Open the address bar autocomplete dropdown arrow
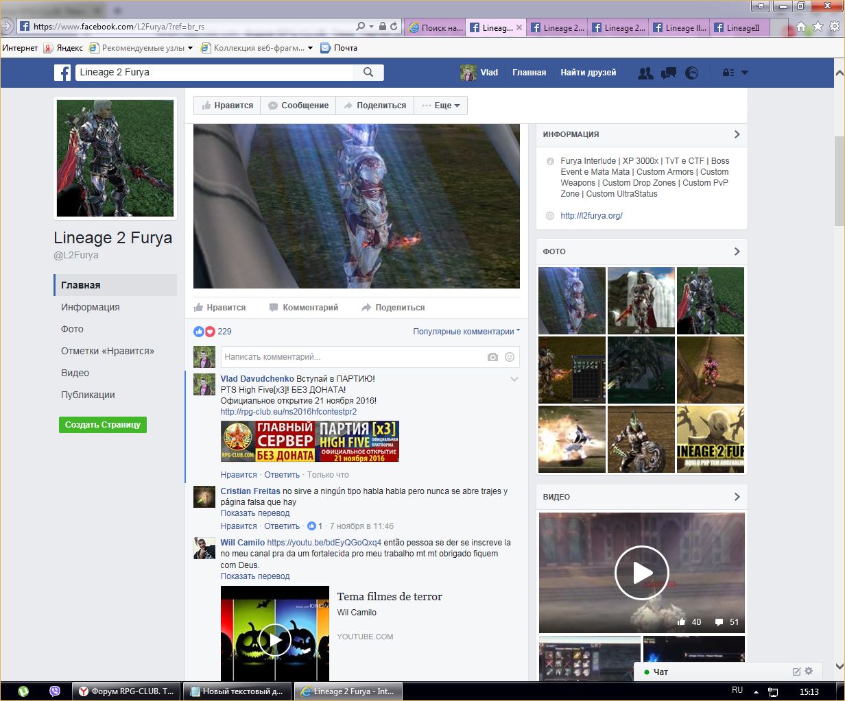Screen dimensions: 845x701 click(372, 27)
